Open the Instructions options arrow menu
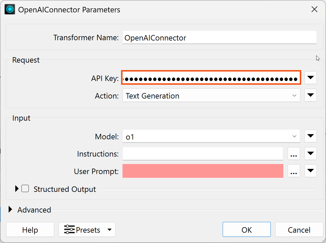This screenshot has width=326, height=243. coord(310,153)
